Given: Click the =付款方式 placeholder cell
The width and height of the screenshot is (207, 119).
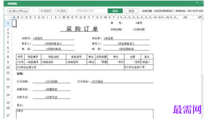Looking at the screenshot, I should pos(51,97).
